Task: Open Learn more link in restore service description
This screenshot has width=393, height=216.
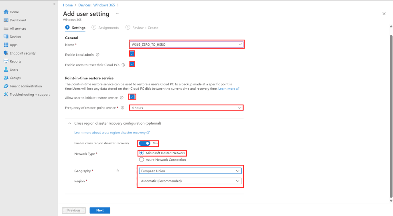Action: point(229,89)
